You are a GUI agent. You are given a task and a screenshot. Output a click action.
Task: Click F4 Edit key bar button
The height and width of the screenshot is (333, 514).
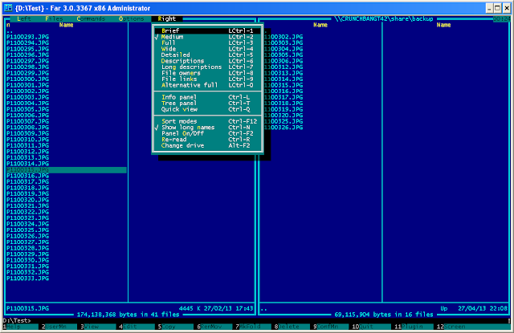(137, 327)
